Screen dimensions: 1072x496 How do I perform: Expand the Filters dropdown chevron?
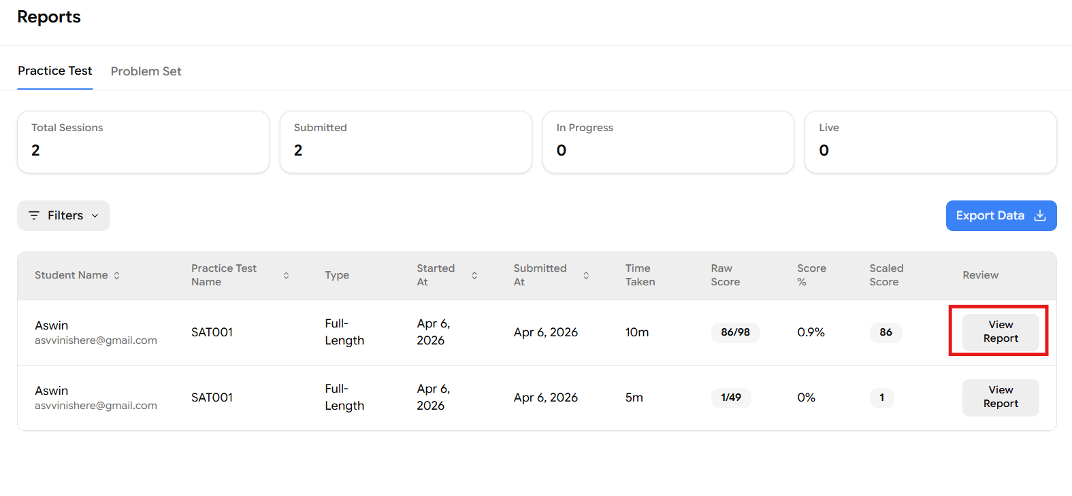[95, 215]
